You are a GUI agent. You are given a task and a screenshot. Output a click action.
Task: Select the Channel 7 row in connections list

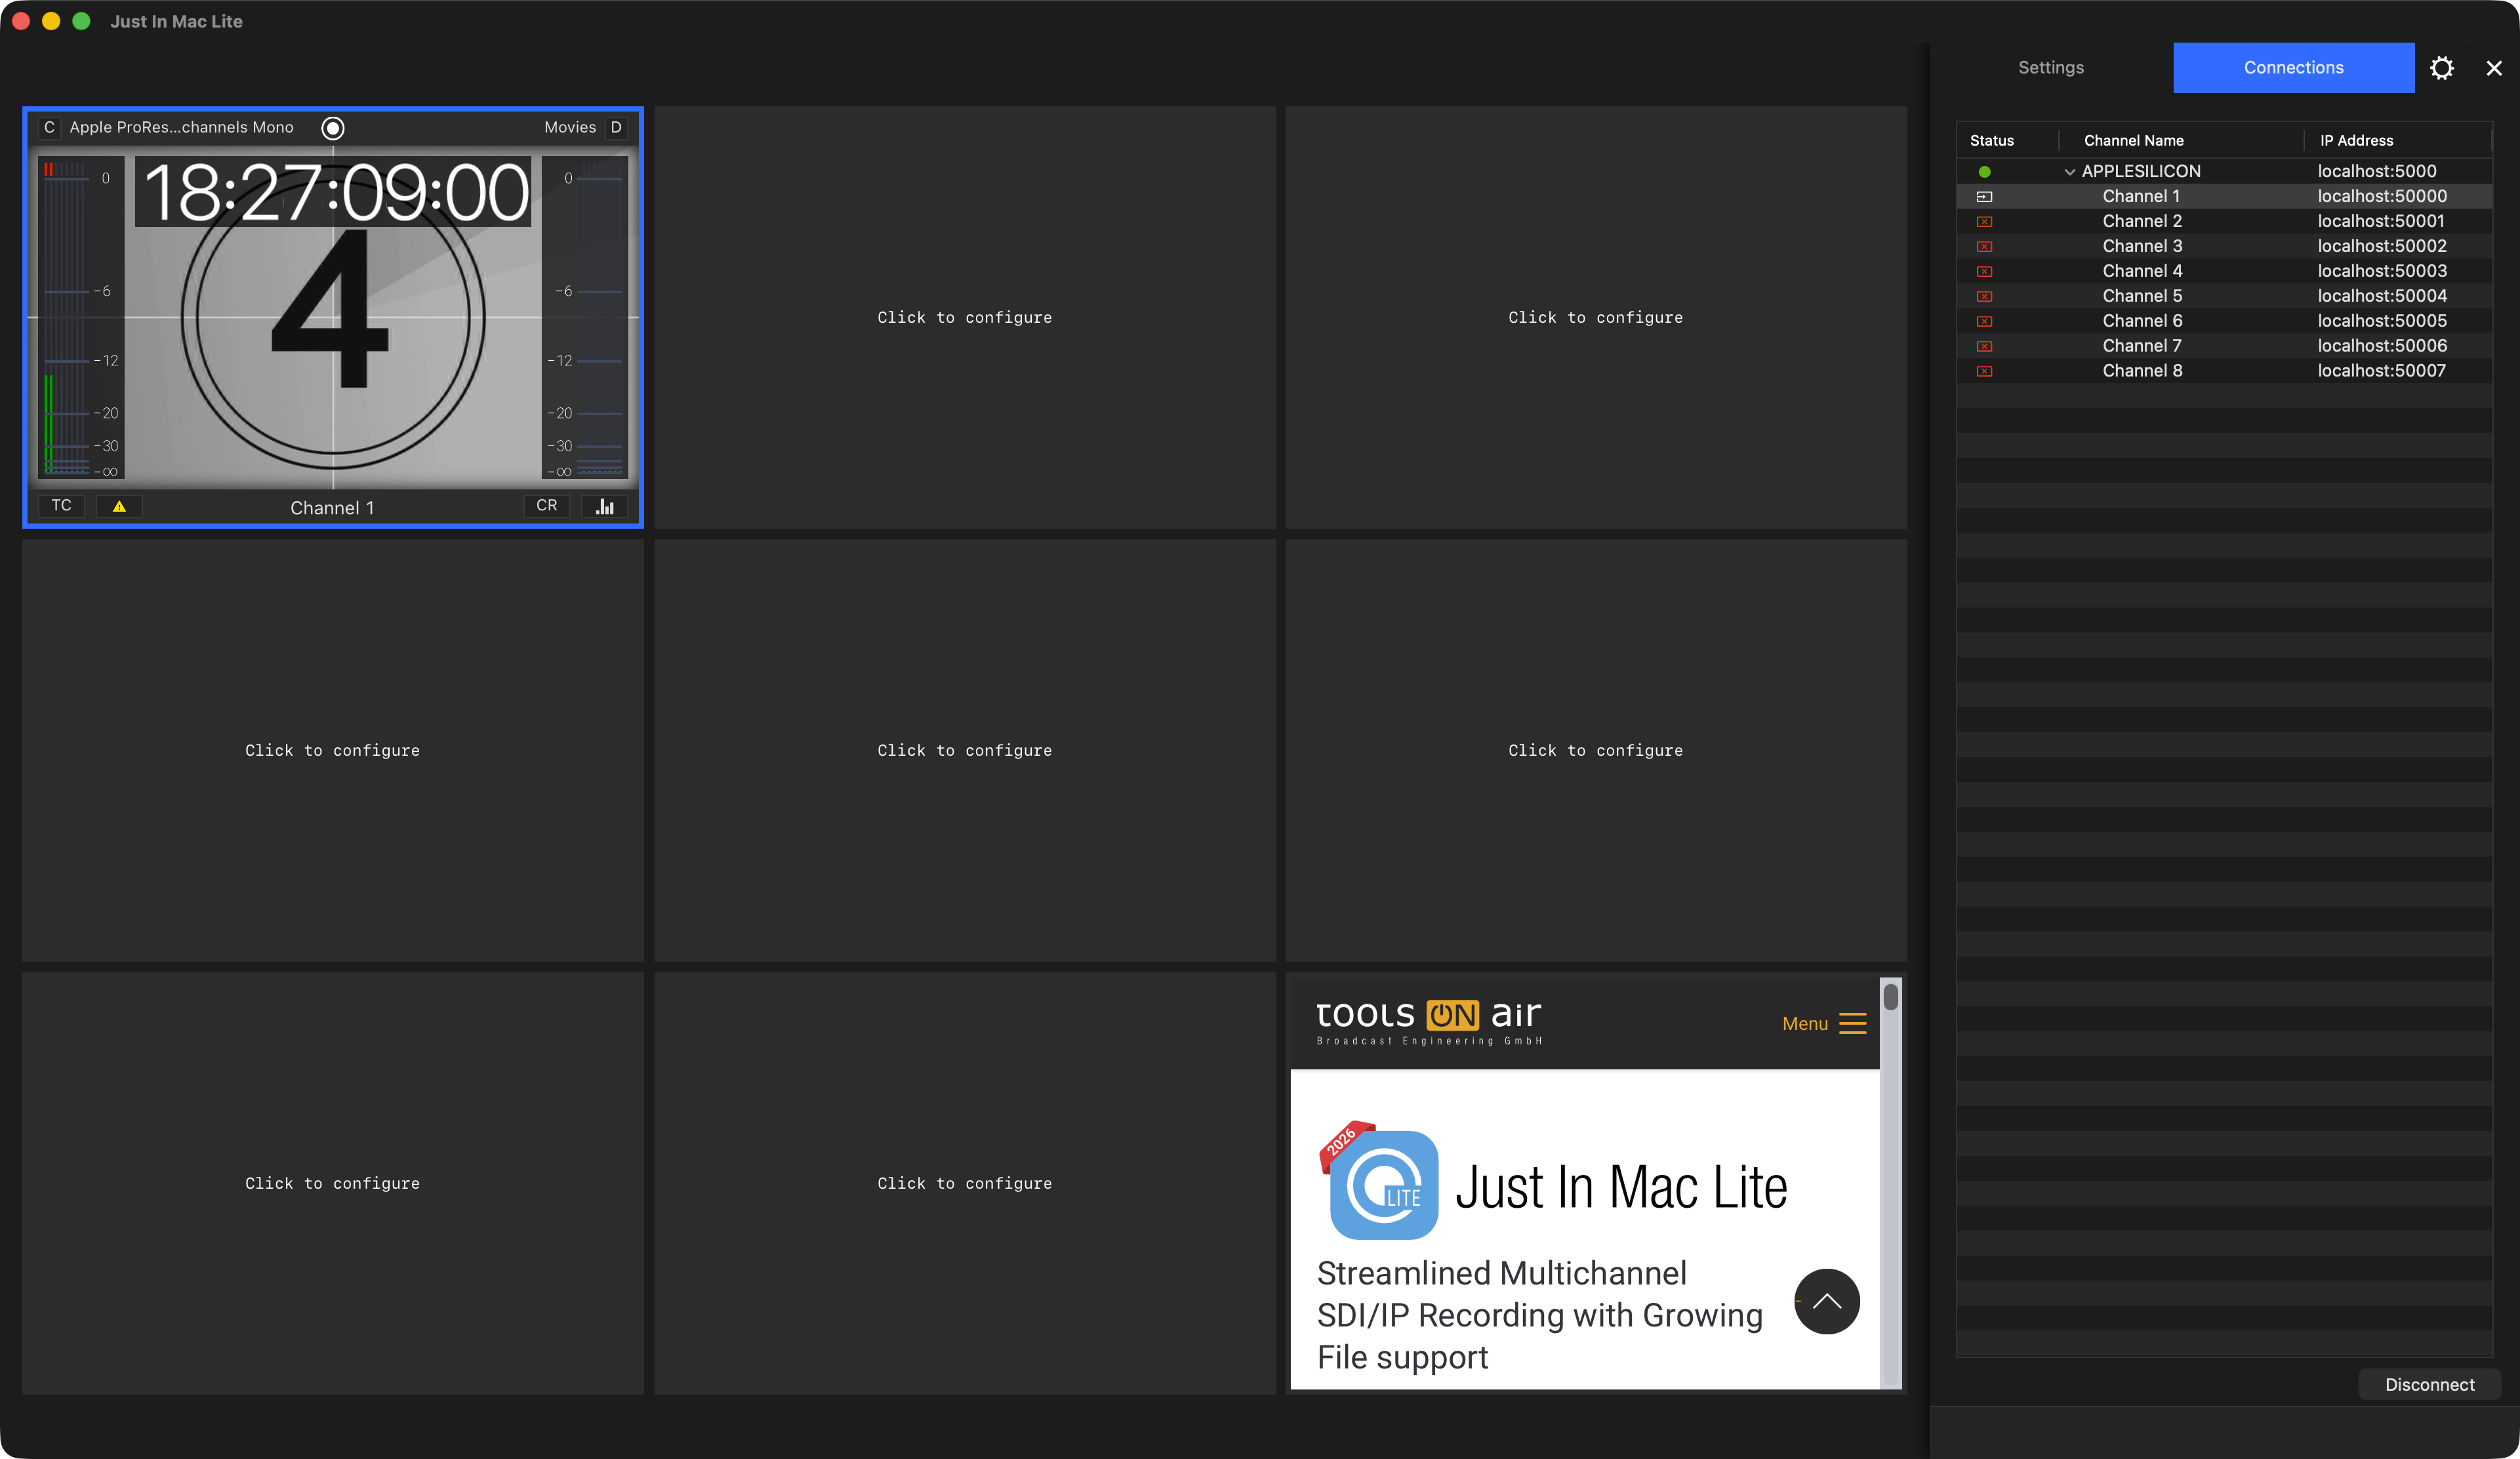click(2224, 347)
